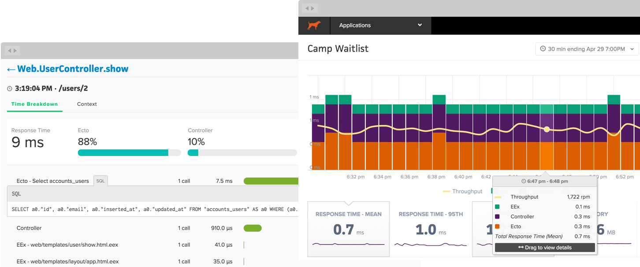Click the SQL tag on Ecto row
The width and height of the screenshot is (640, 267).
coord(100,181)
